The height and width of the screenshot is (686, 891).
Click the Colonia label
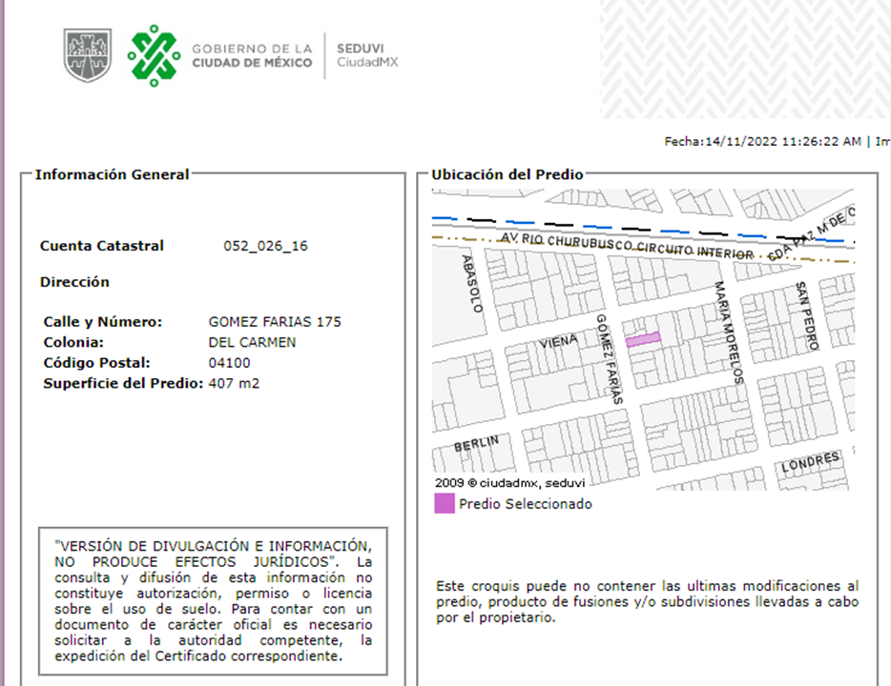[x=73, y=342]
